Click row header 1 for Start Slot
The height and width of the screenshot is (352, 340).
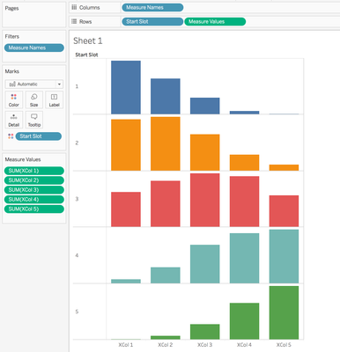[77, 86]
